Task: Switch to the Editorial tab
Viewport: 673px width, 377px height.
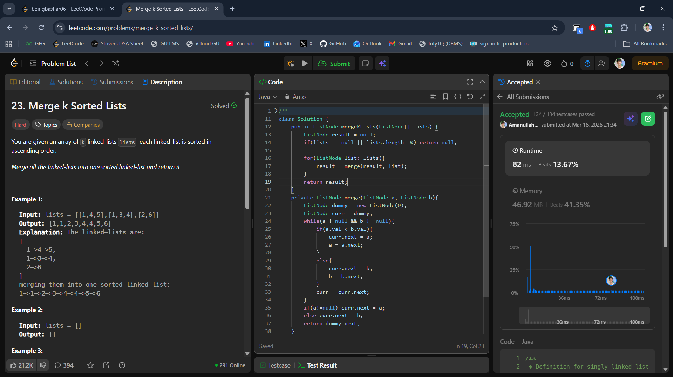Action: pyautogui.click(x=26, y=82)
